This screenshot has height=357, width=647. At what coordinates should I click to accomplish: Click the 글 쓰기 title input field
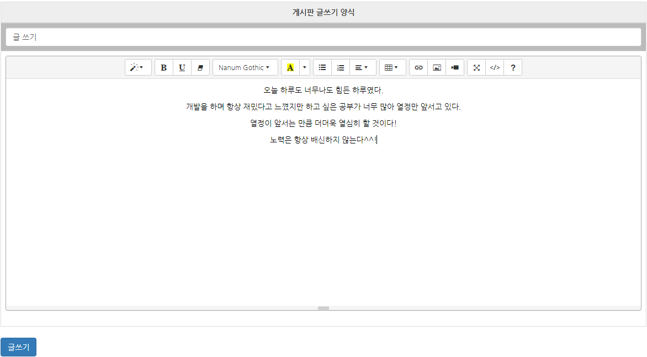tap(323, 37)
